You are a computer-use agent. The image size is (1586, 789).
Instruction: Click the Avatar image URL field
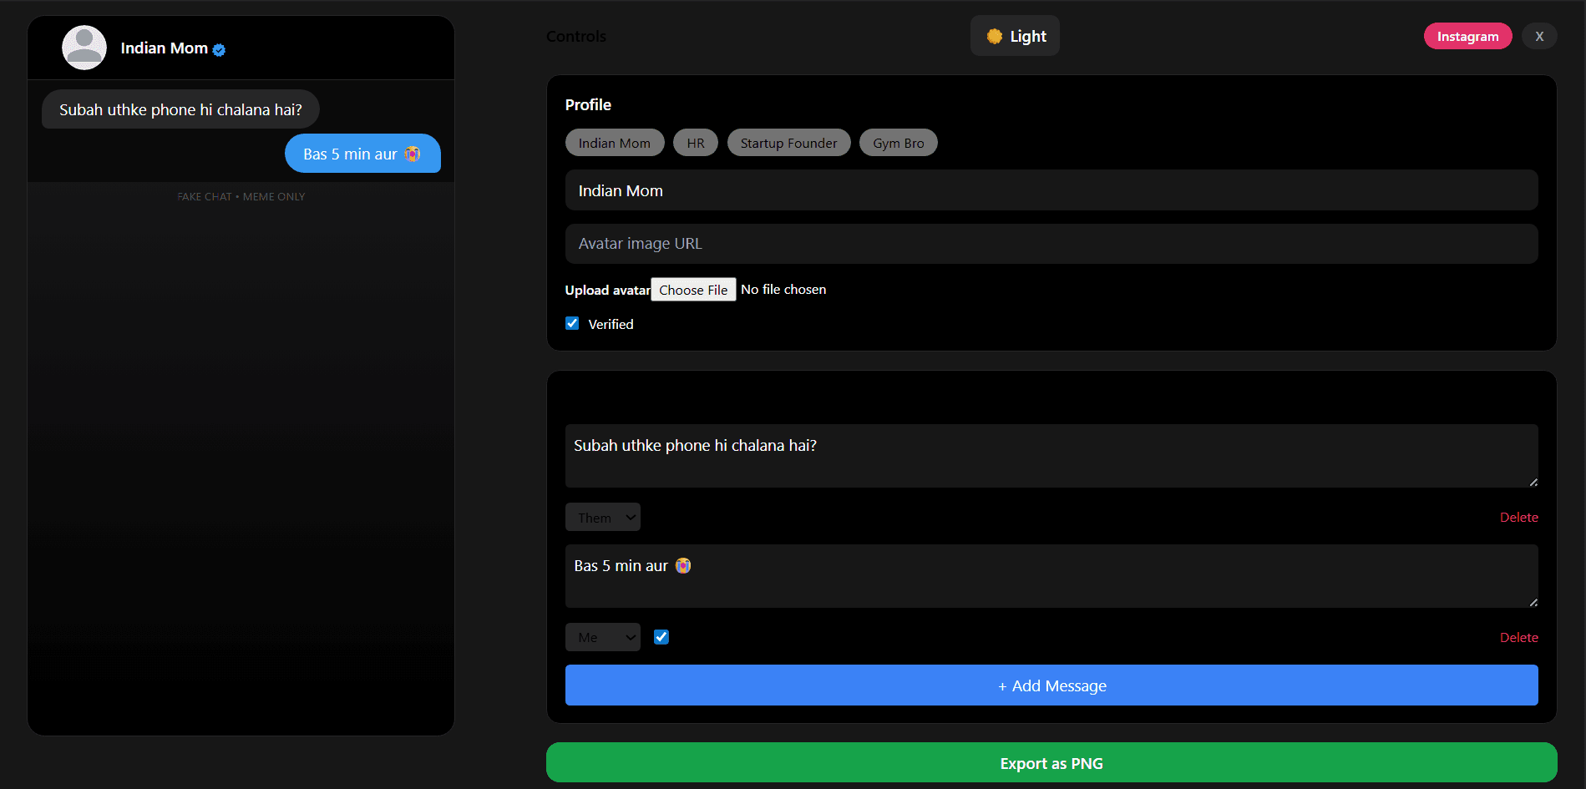[x=1051, y=244]
